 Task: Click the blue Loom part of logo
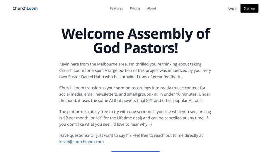pyautogui.click(x=32, y=8)
